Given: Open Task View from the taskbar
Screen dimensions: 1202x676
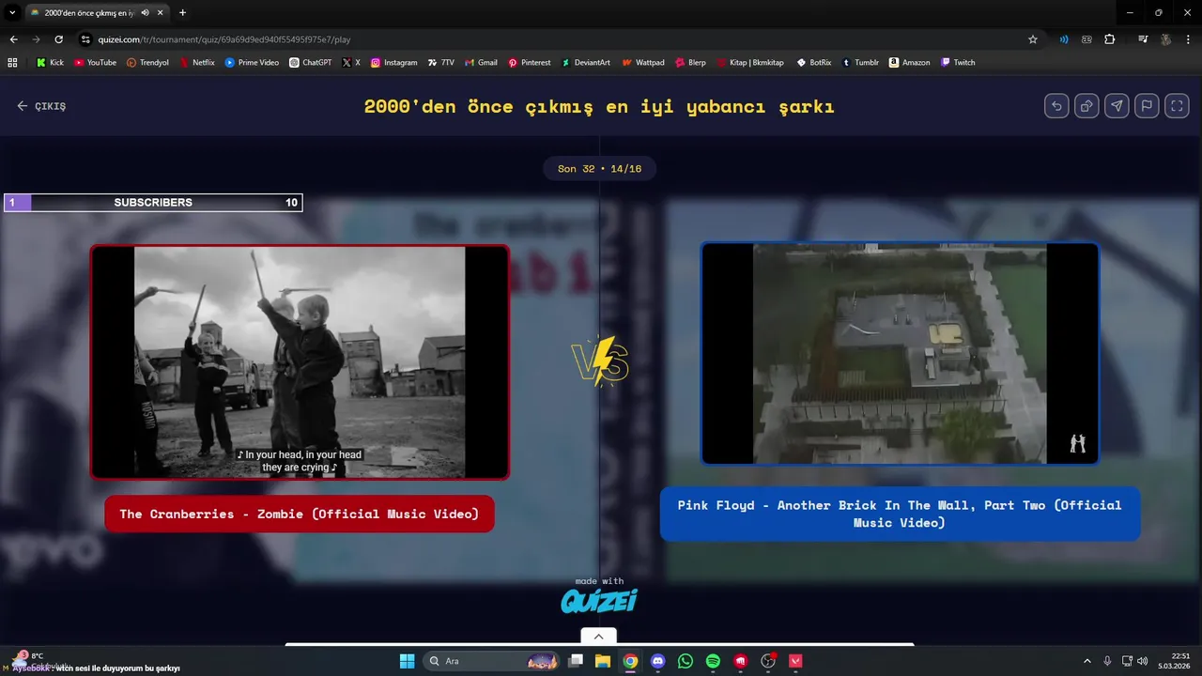Looking at the screenshot, I should [x=576, y=661].
